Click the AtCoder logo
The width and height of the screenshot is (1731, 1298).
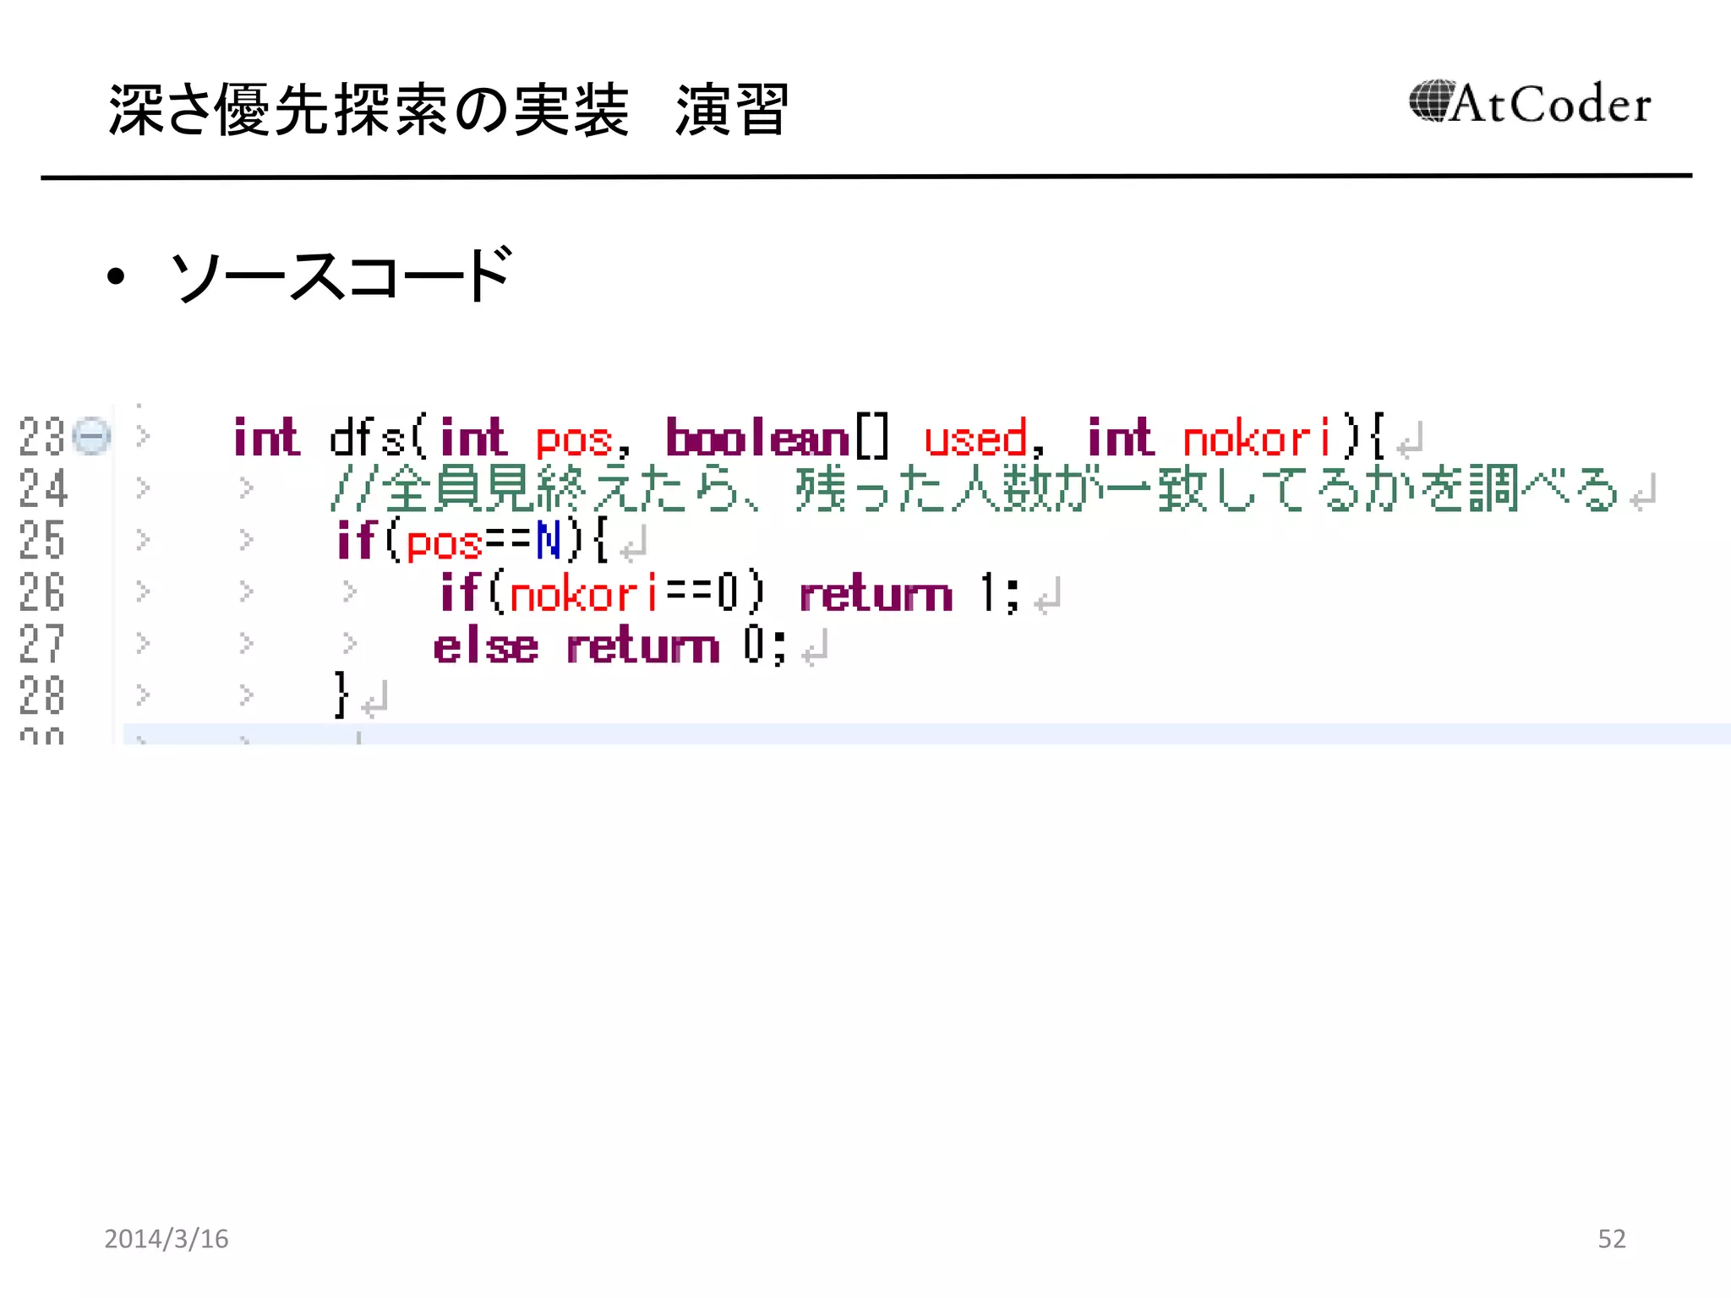click(x=1529, y=103)
